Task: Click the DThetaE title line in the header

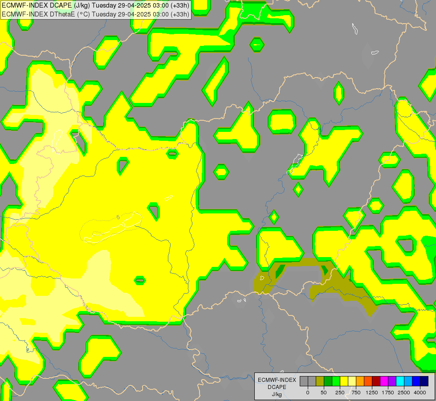Action: coord(96,14)
